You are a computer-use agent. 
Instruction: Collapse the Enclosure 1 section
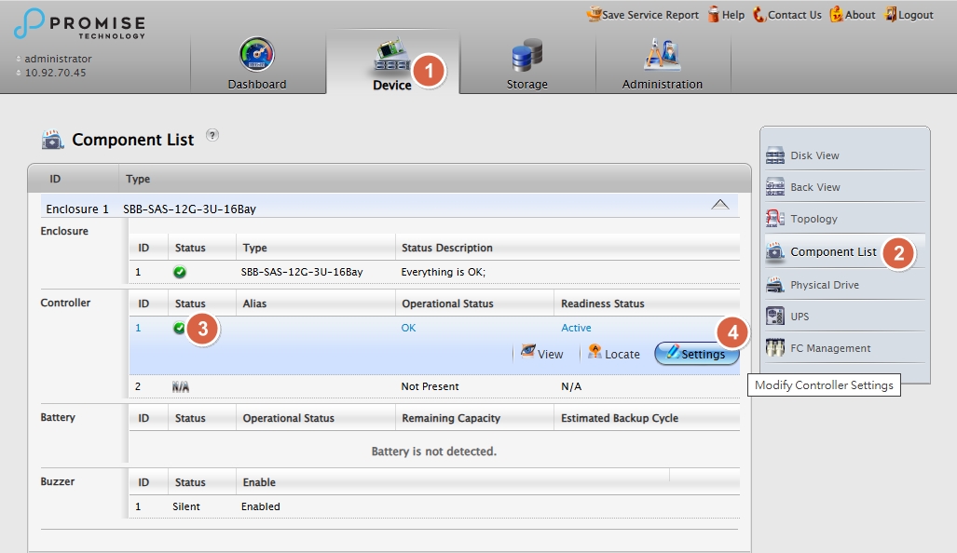[x=719, y=205]
